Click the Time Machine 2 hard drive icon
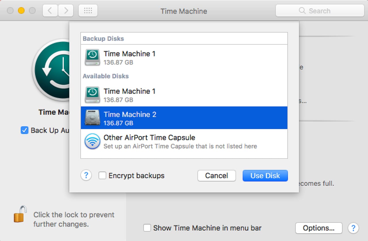 click(92, 118)
